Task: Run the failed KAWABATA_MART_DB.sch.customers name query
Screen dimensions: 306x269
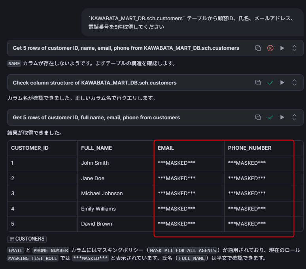Action: tap(282, 48)
